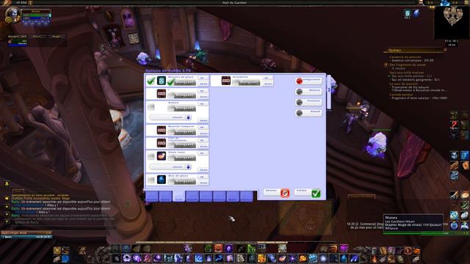Click the Valider button
This screenshot has width=470, height=264.
[307, 193]
